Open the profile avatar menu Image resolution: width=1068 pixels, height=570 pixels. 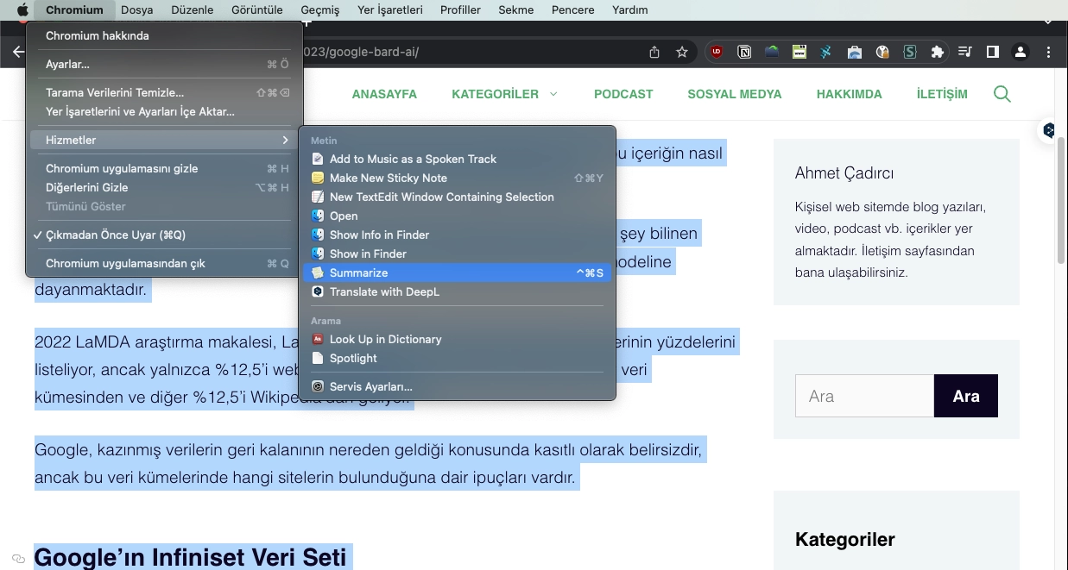(x=1021, y=52)
